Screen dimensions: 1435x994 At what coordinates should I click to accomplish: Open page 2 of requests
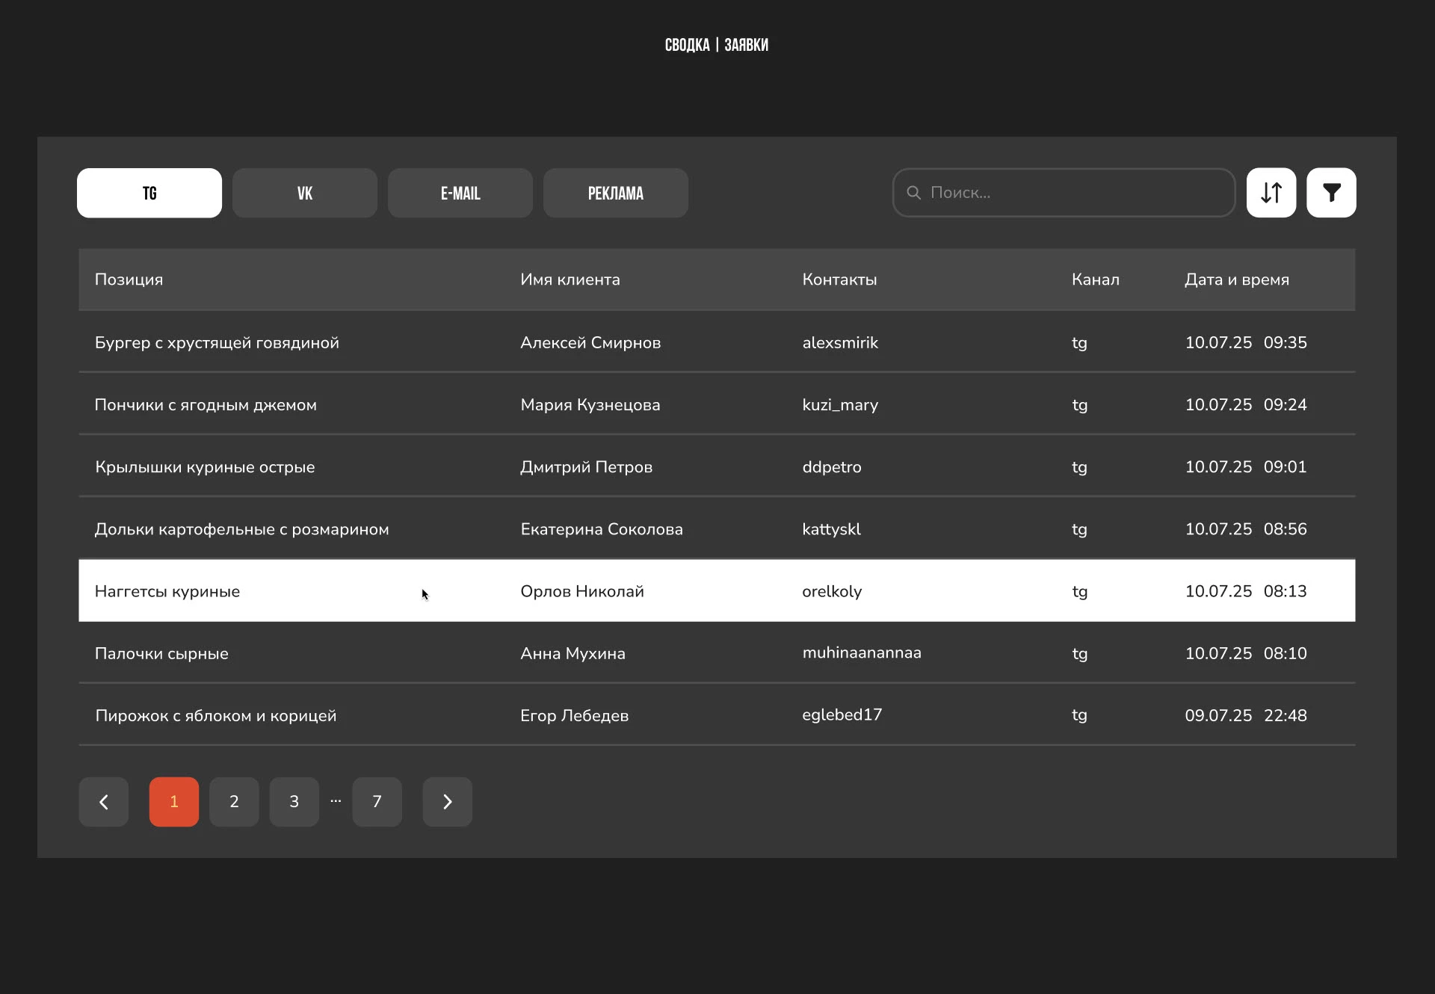click(234, 802)
